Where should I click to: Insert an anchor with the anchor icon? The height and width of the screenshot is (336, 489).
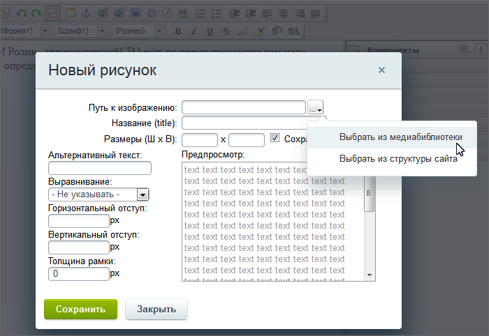(86, 13)
